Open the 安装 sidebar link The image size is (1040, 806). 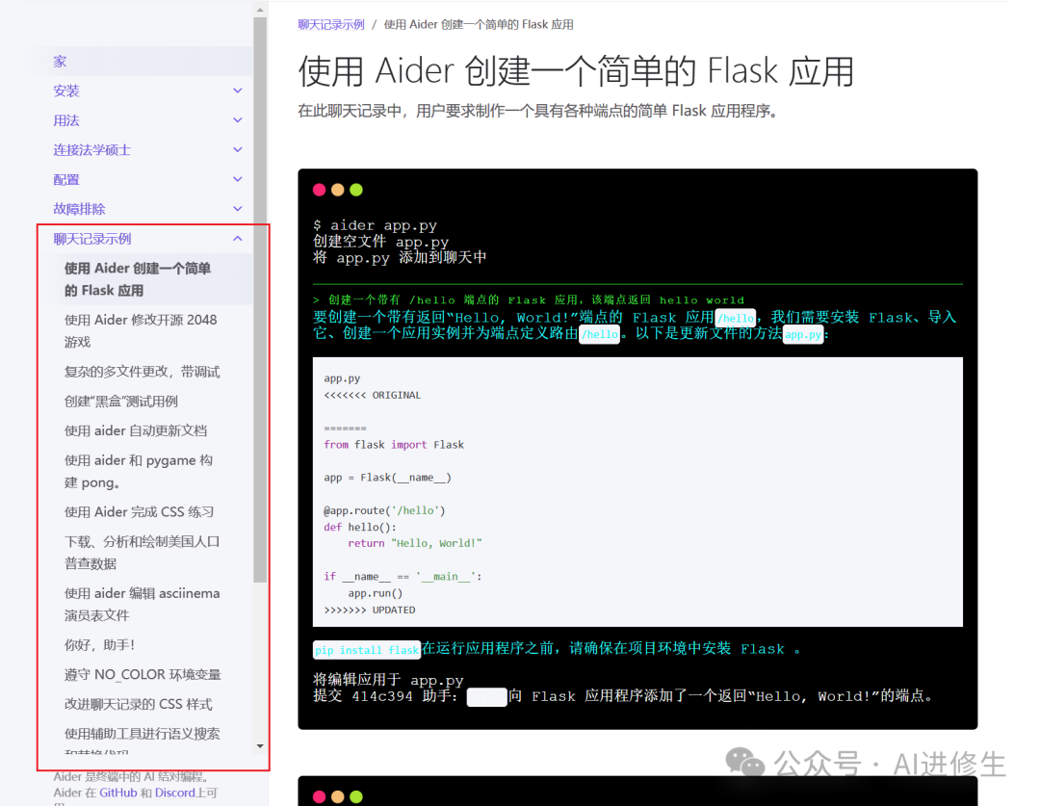[x=66, y=91]
